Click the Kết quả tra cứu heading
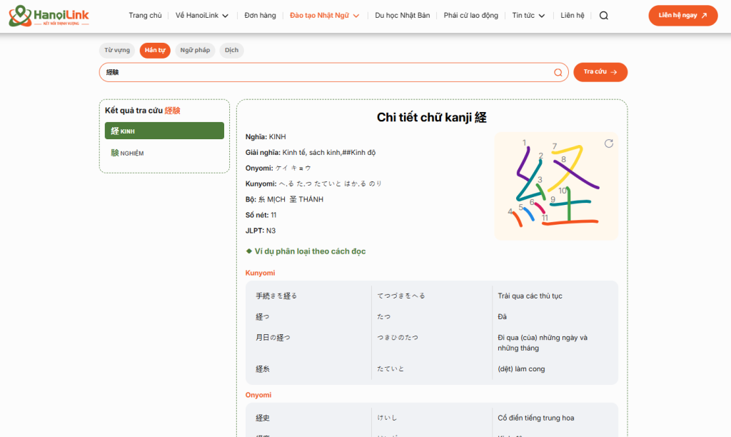Image resolution: width=731 pixels, height=437 pixels. 143,111
